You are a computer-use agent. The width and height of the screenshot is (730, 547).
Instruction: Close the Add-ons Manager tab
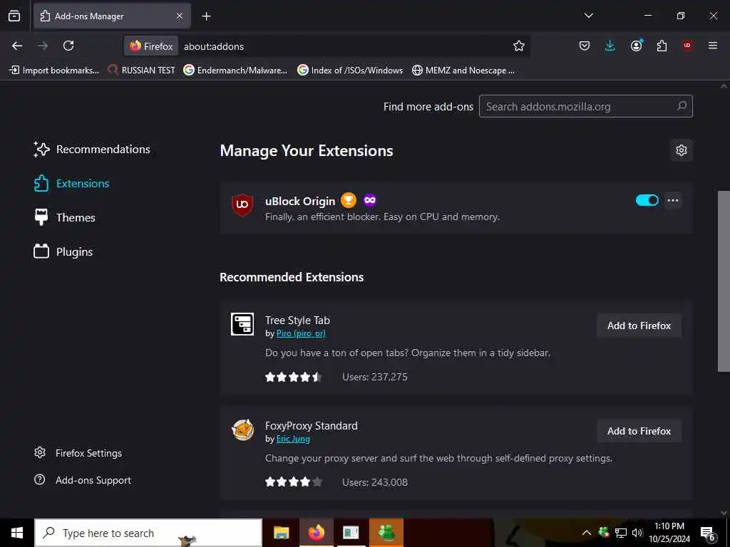point(180,16)
